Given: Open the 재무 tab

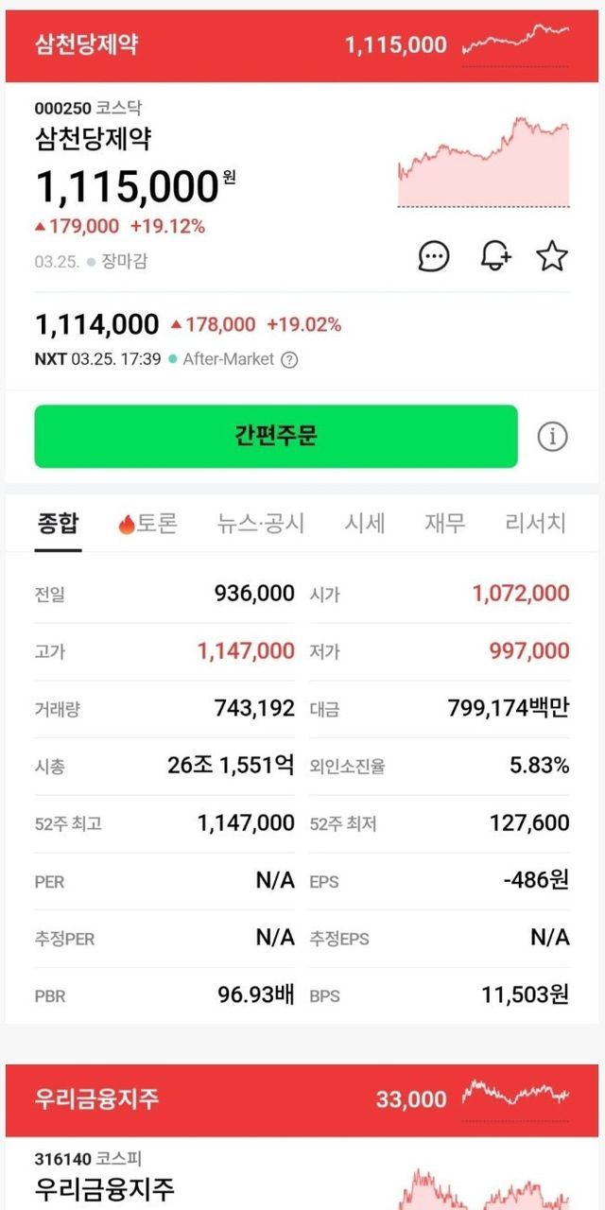Looking at the screenshot, I should 444,523.
